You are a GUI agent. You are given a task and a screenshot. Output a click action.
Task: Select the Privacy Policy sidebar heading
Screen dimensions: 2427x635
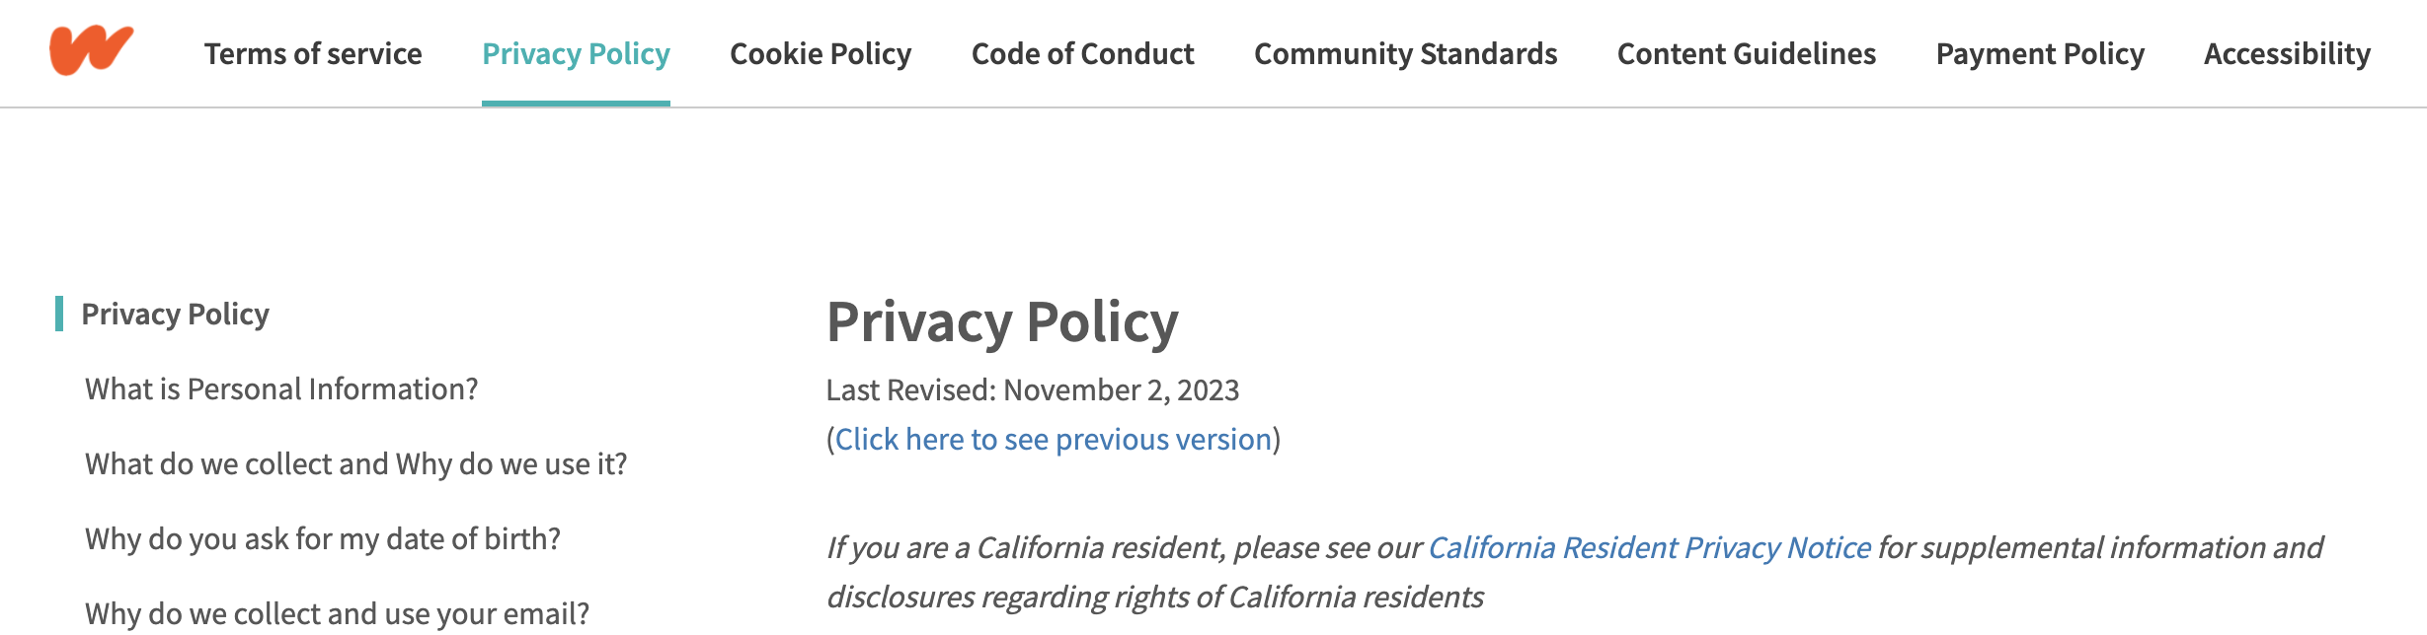pos(175,314)
